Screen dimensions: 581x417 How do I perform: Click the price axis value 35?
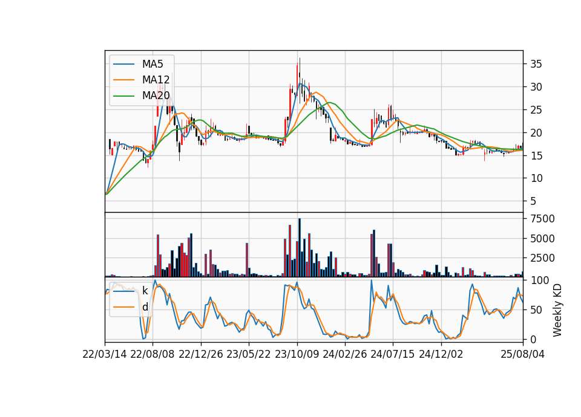tap(536, 64)
